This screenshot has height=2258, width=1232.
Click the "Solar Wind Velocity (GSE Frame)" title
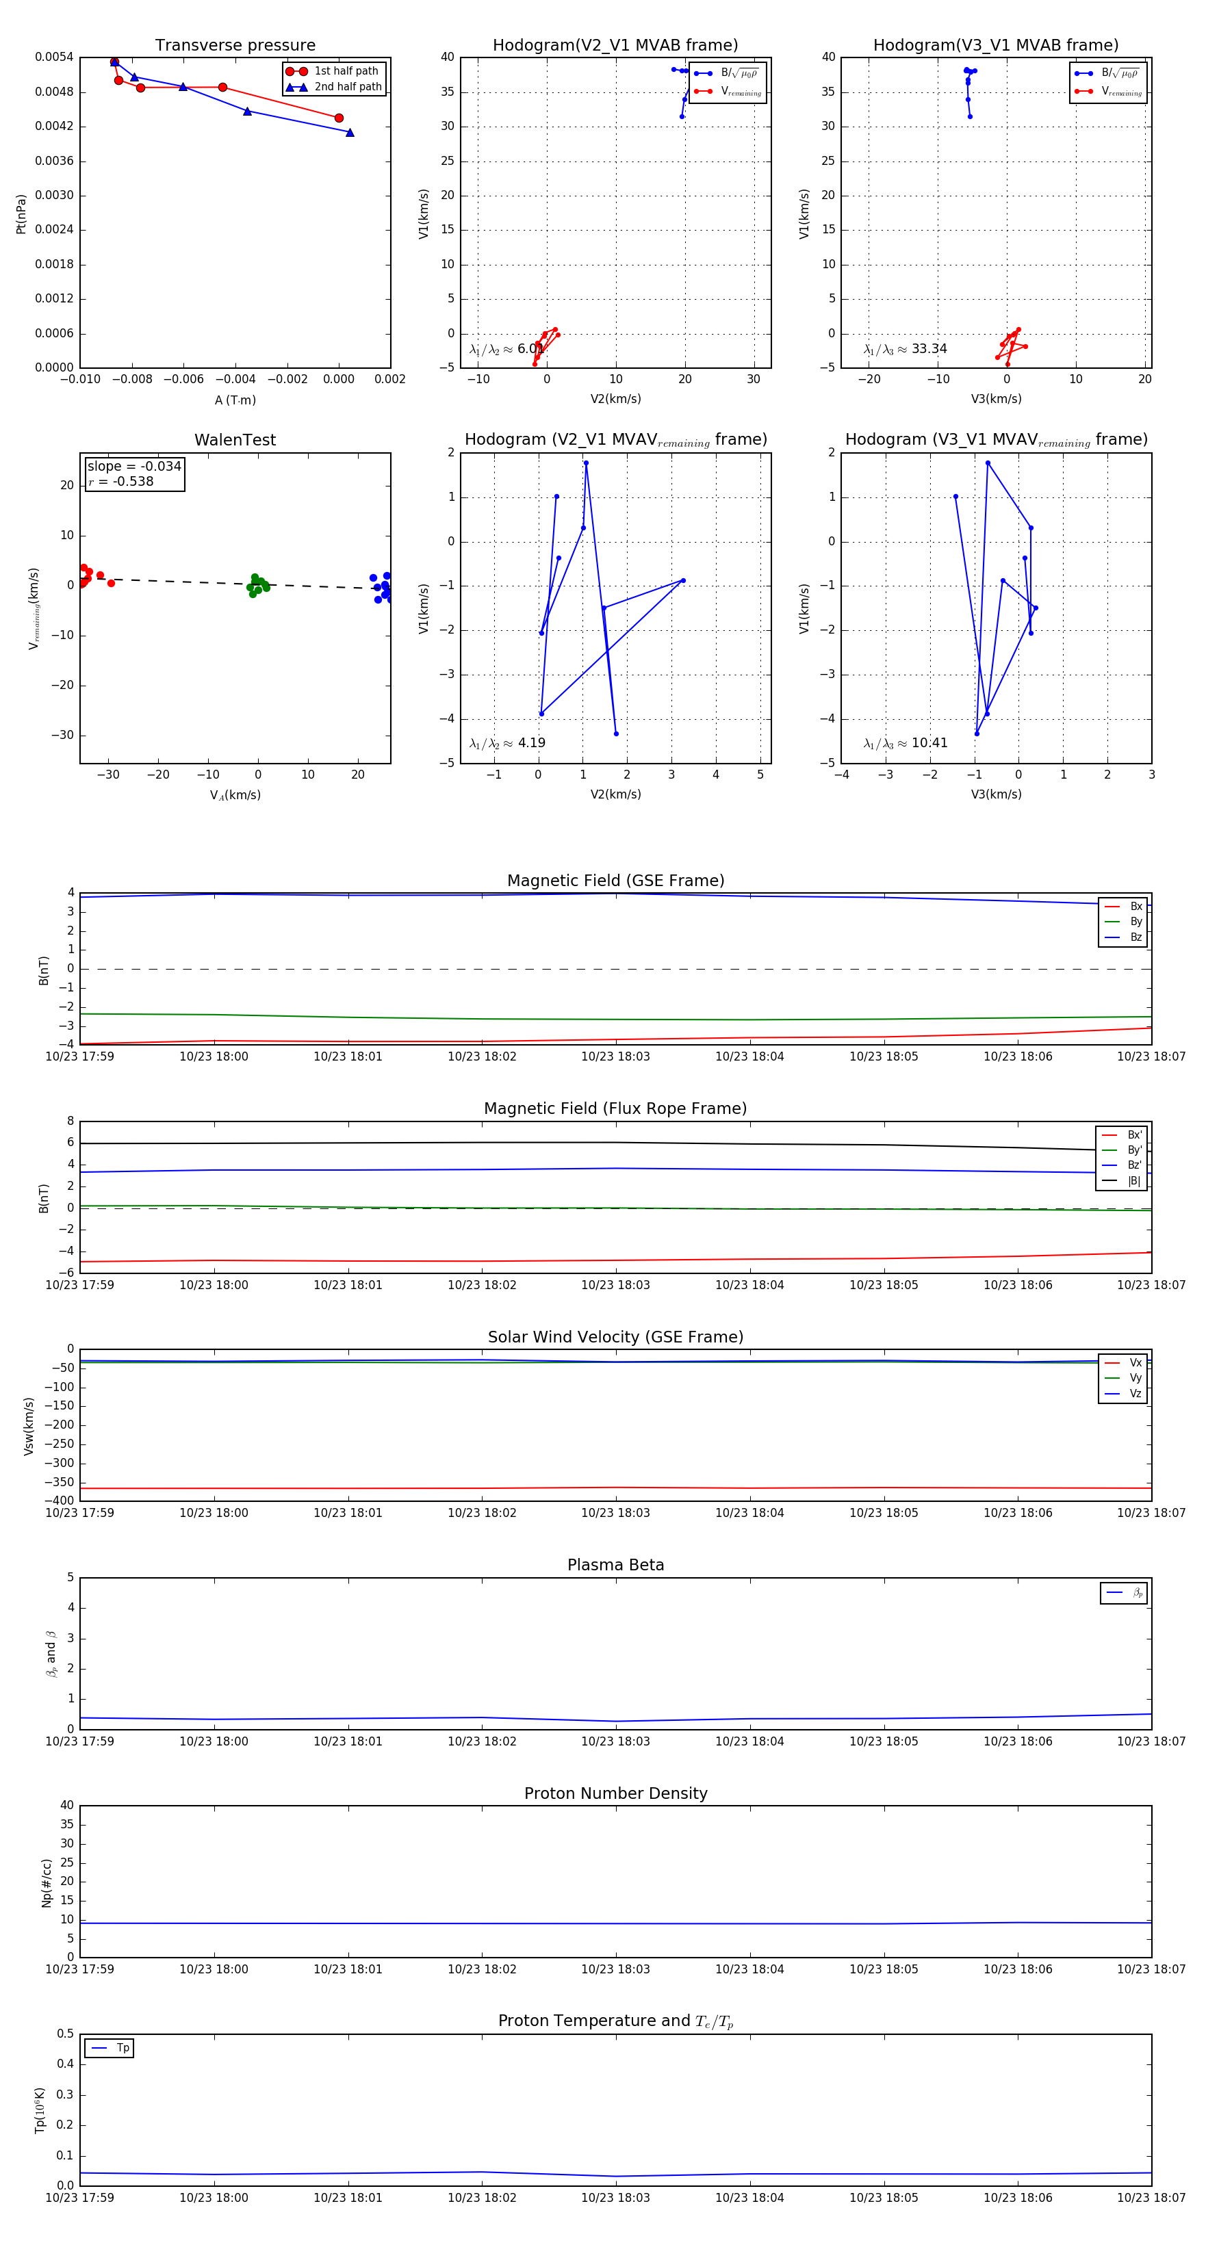click(615, 1337)
